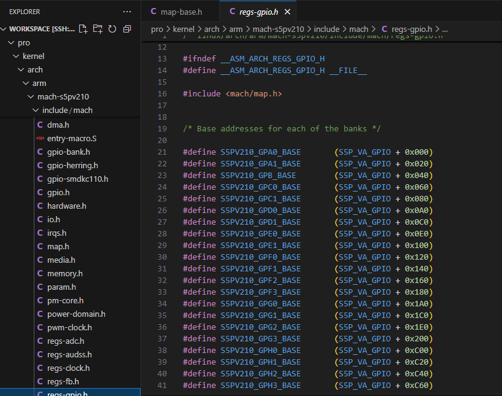Click the New File icon in Explorer
502x396 pixels.
83,29
